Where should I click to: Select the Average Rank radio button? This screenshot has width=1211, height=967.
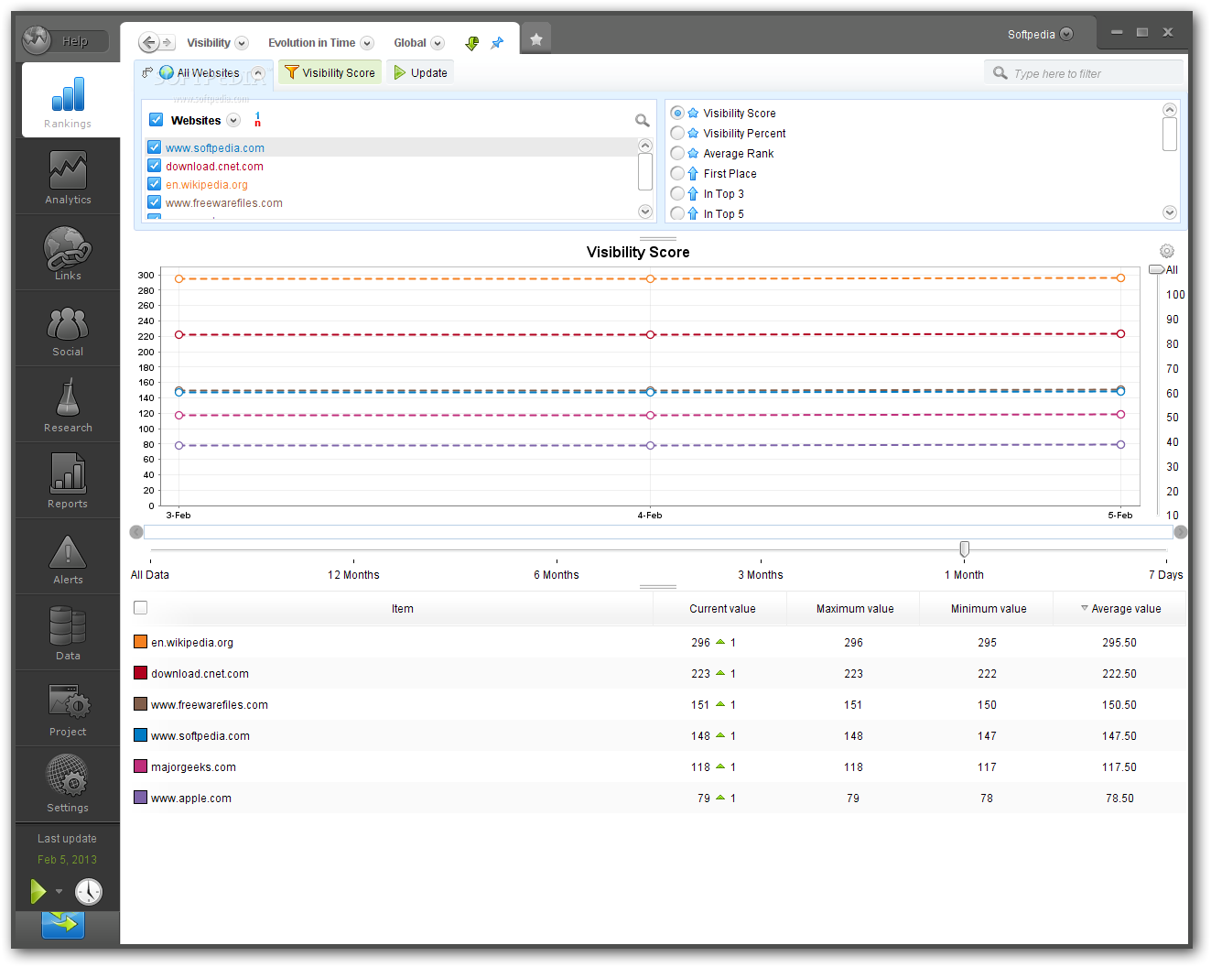coord(677,153)
